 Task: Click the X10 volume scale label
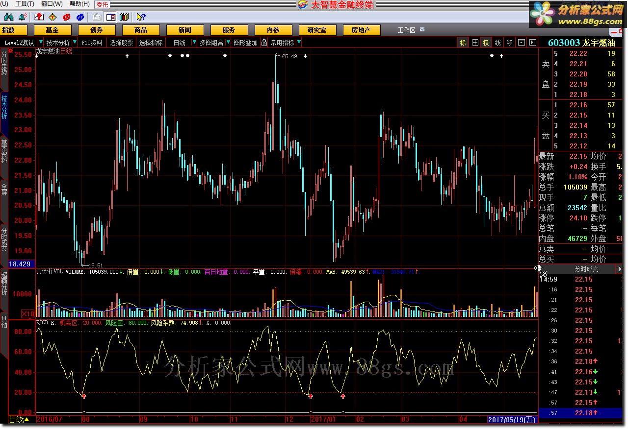click(27, 313)
